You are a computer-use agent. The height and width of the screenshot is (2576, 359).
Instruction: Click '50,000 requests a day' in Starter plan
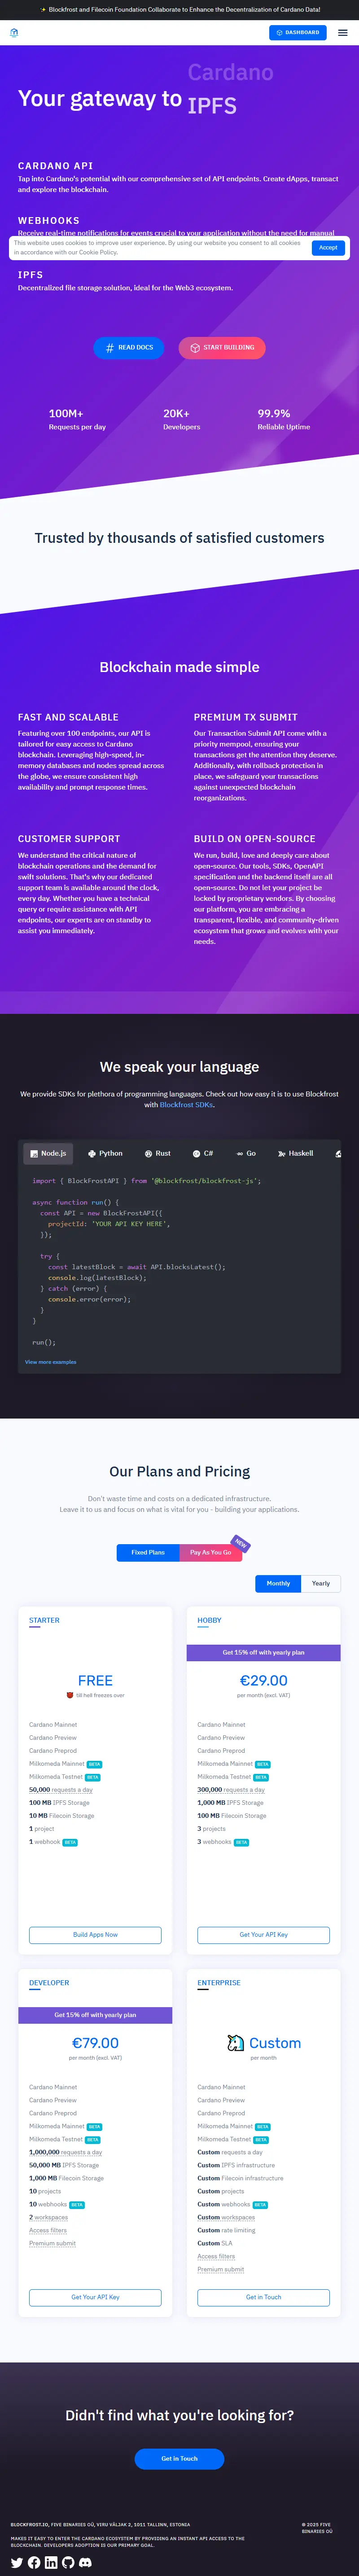tap(61, 1790)
